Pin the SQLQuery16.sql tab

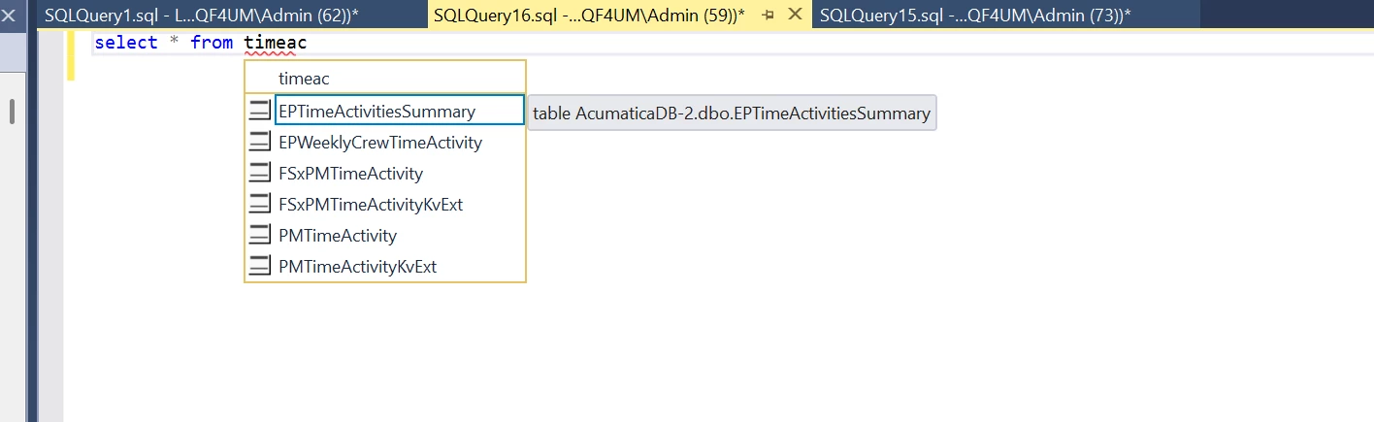tap(768, 16)
